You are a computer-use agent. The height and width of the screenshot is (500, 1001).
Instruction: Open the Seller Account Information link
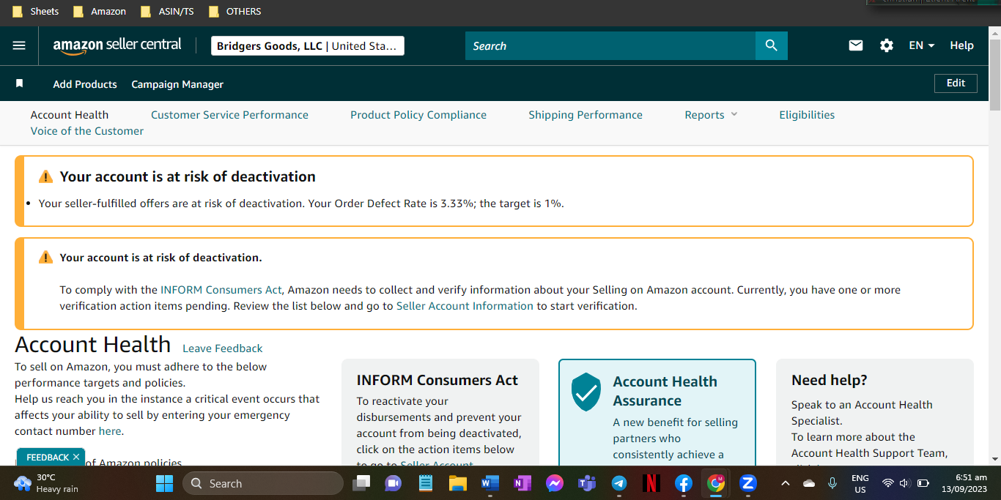tap(465, 306)
